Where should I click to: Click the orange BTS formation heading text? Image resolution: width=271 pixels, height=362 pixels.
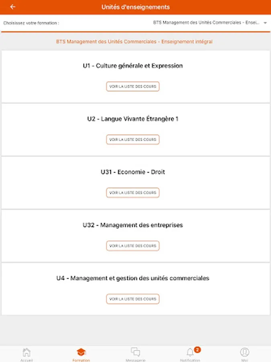tap(134, 41)
